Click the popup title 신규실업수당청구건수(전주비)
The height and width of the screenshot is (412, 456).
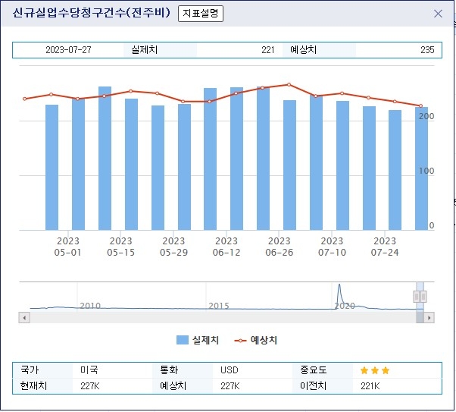click(x=92, y=13)
